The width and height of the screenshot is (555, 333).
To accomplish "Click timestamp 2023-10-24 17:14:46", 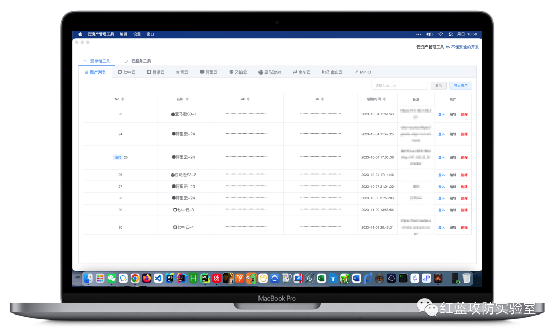I will (377, 175).
